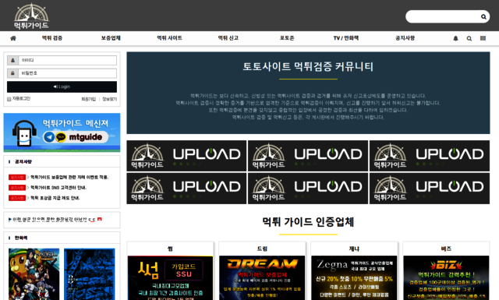The width and height of the screenshot is (499, 300).
Task: Click into the header search text box
Action: point(443,16)
